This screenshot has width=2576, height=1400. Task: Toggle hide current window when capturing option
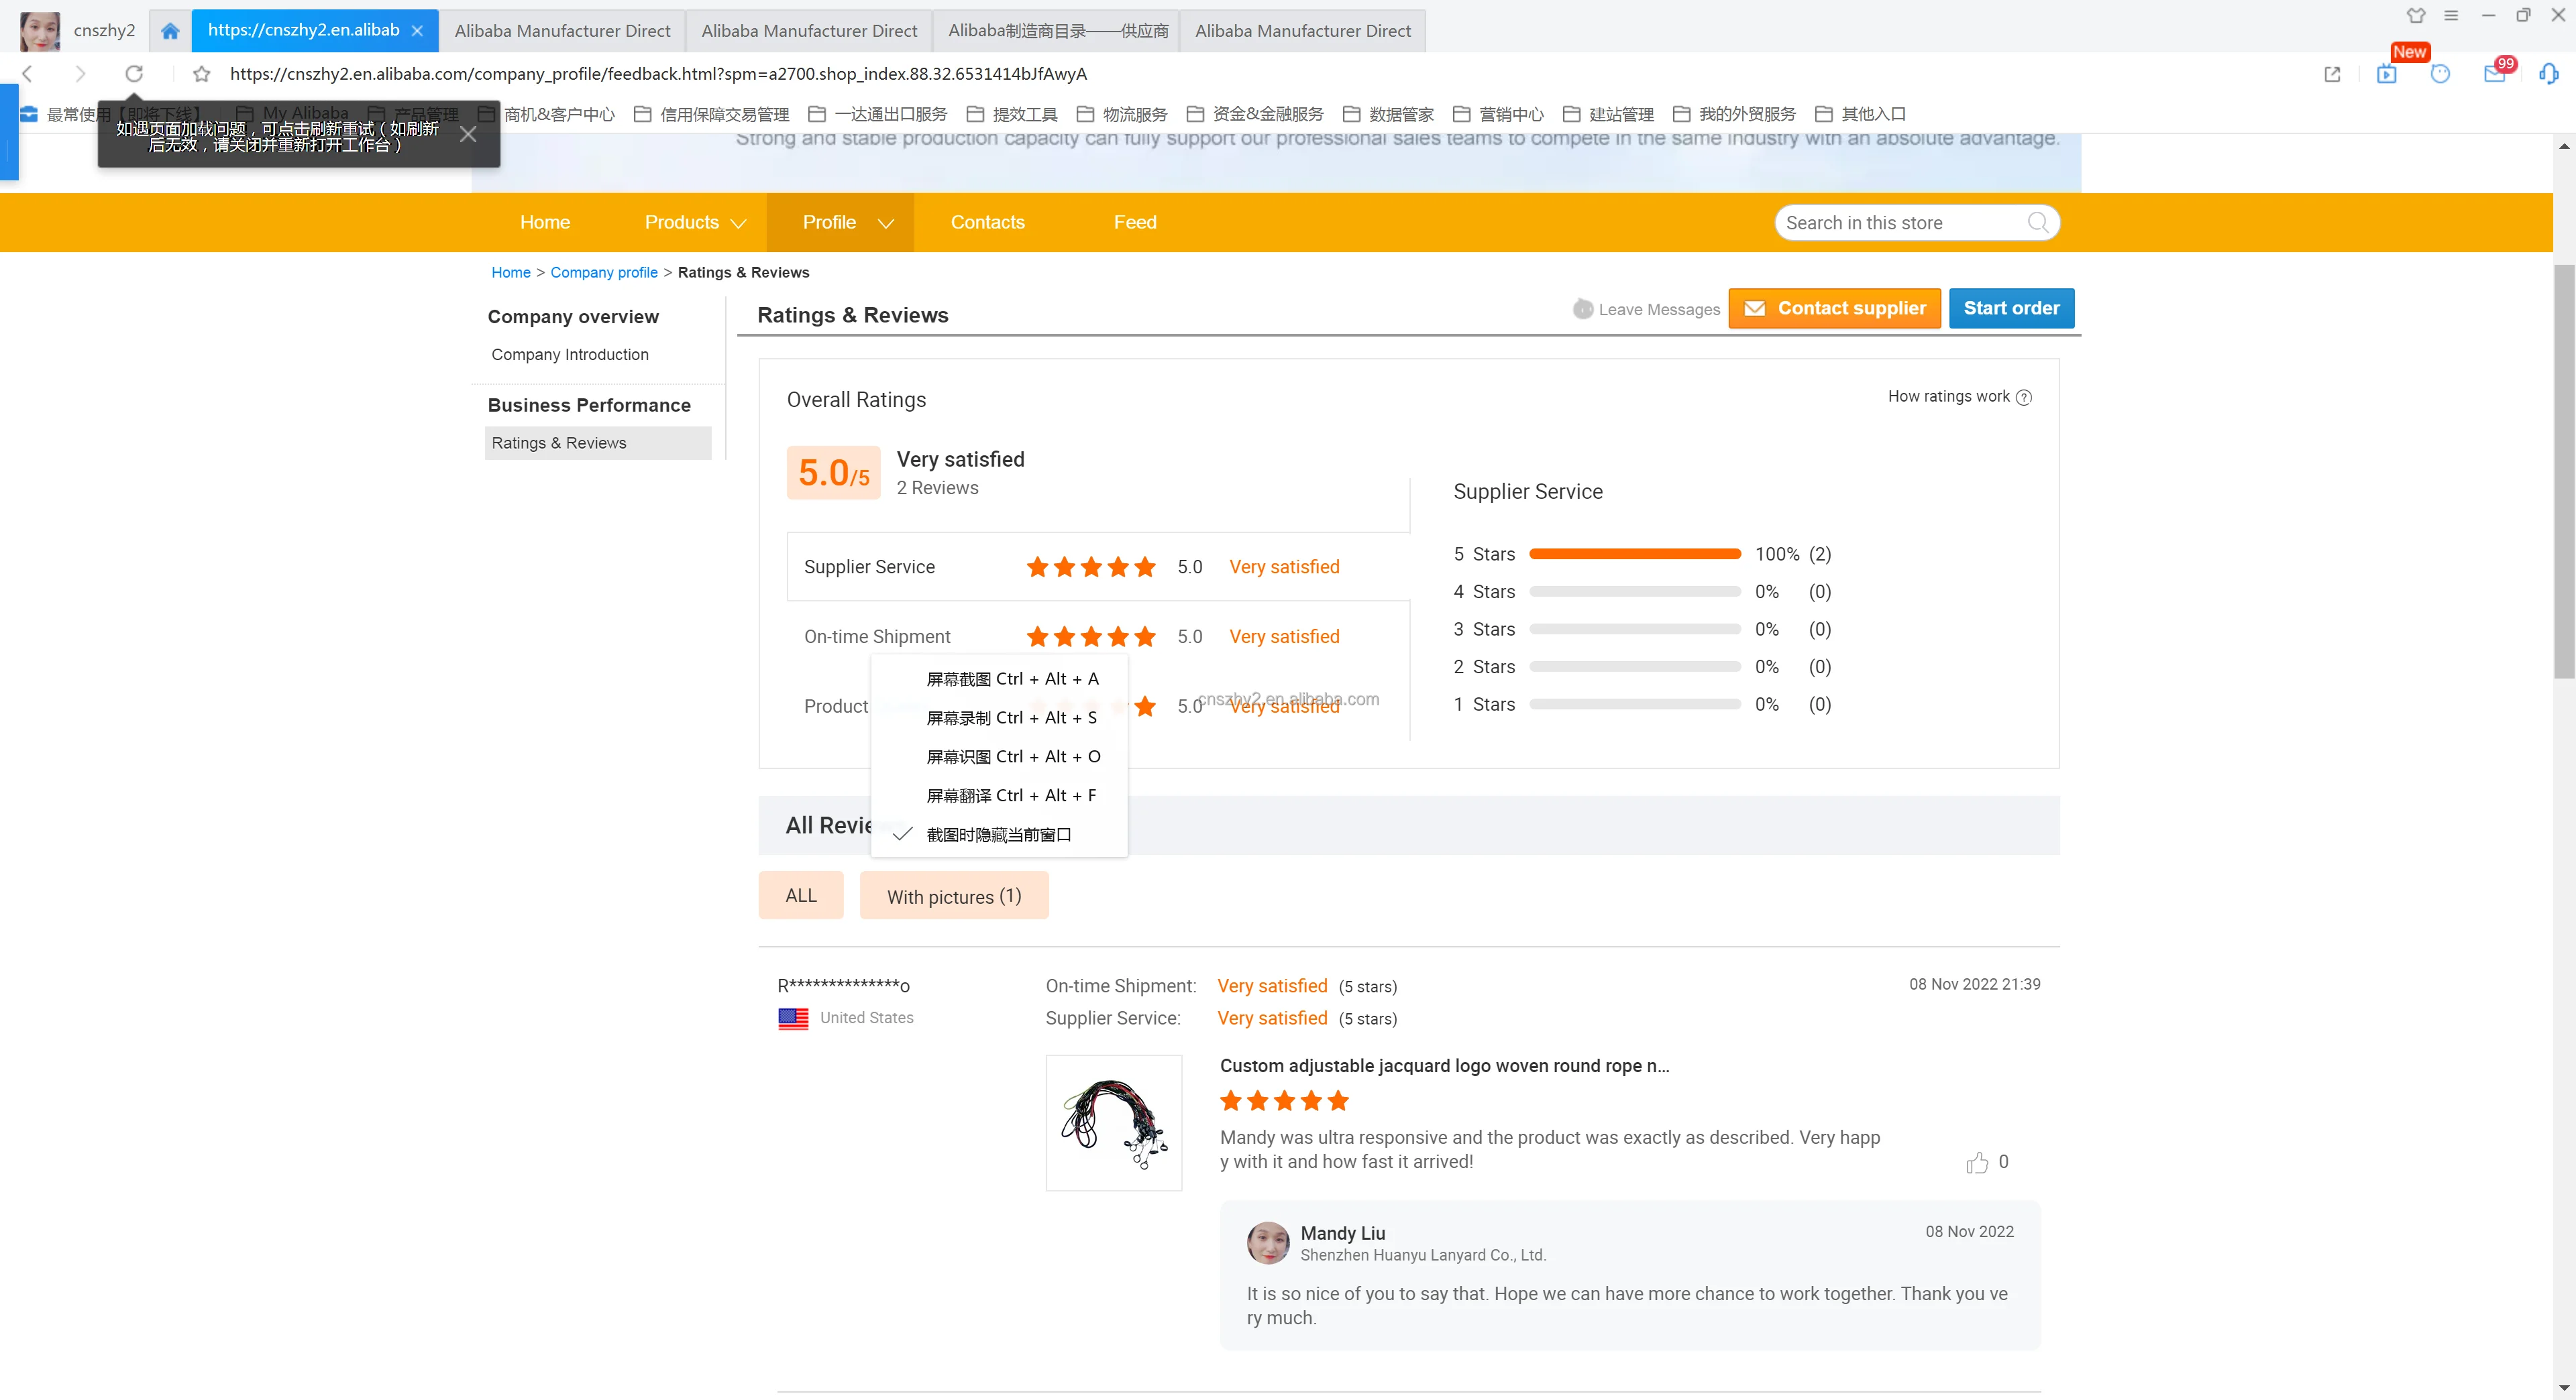coord(998,834)
